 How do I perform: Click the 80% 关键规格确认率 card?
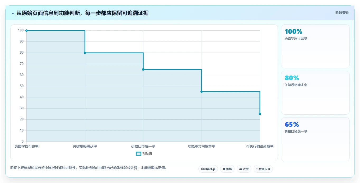coord(315,93)
